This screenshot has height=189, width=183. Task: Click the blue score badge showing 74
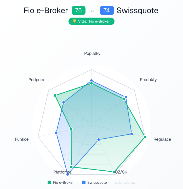pyautogui.click(x=107, y=10)
